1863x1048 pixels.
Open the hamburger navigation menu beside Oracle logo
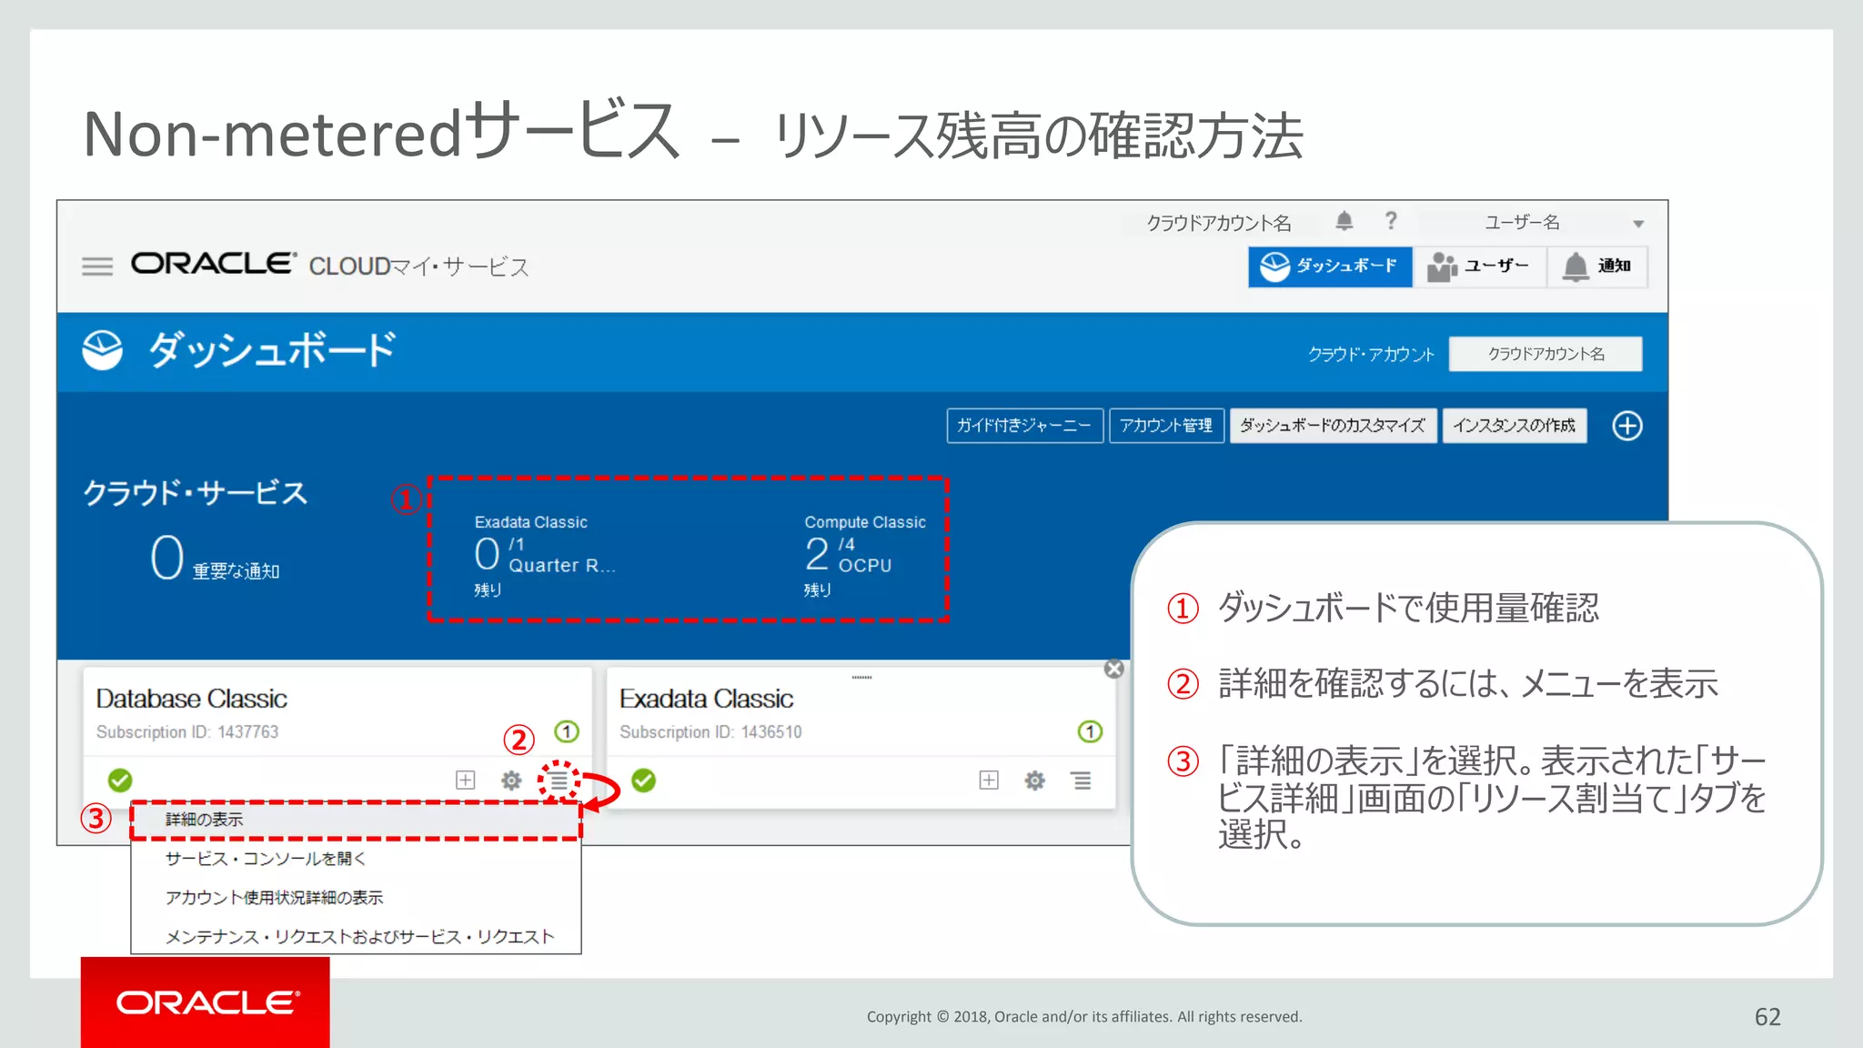(97, 266)
